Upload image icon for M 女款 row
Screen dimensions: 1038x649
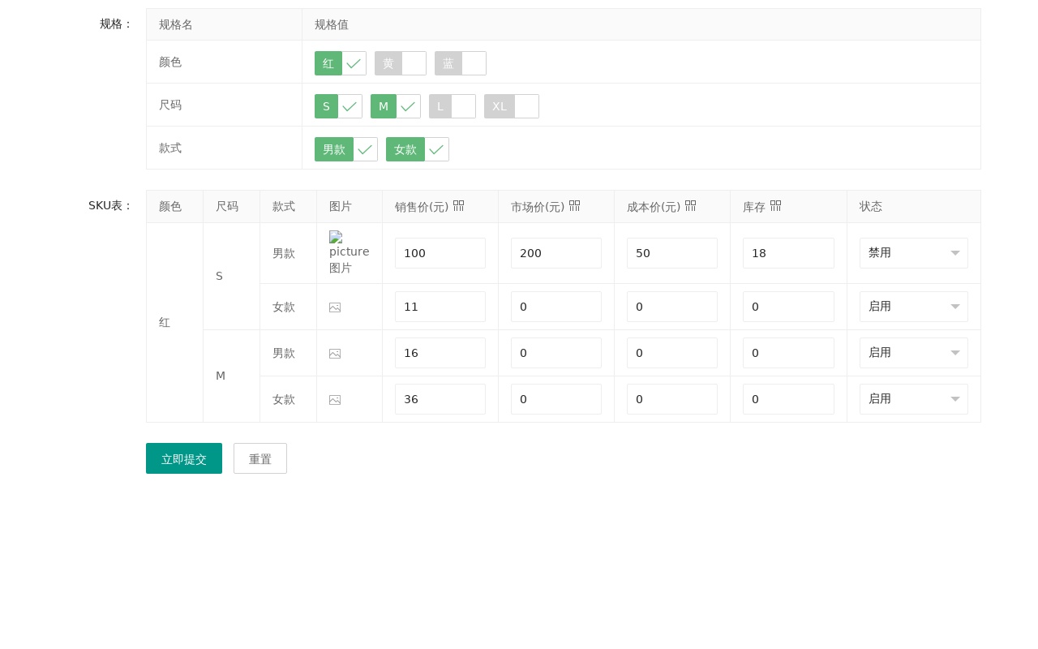click(x=335, y=400)
